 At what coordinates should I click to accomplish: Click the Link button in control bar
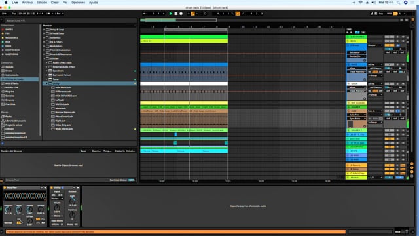tap(5, 14)
